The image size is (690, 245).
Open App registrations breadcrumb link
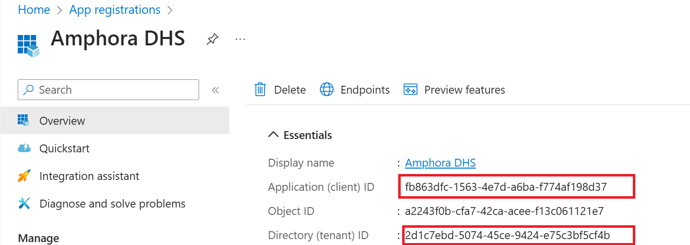[115, 10]
